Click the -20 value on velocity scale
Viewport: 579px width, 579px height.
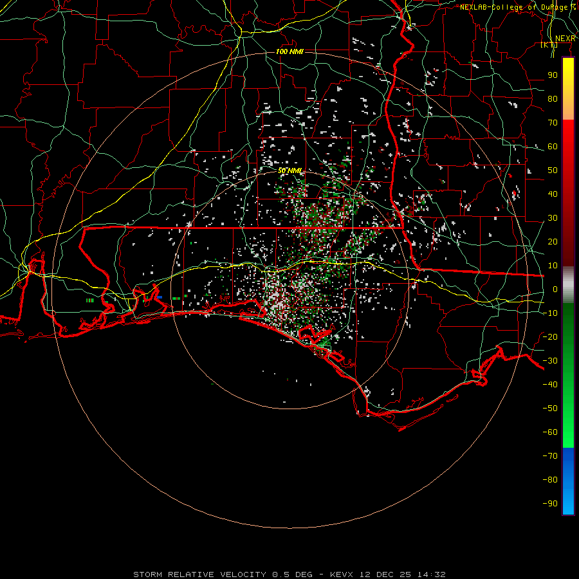[x=550, y=336]
